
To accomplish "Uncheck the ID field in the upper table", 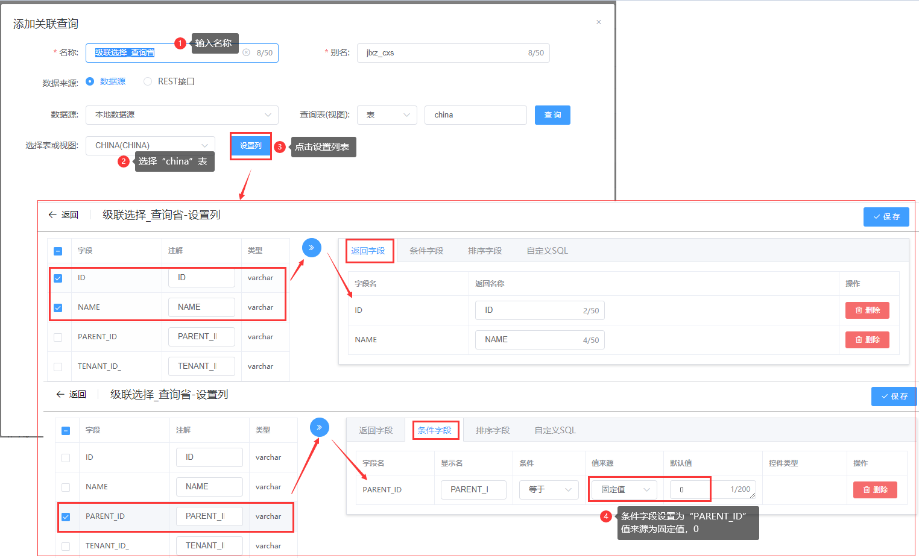I will pyautogui.click(x=58, y=278).
